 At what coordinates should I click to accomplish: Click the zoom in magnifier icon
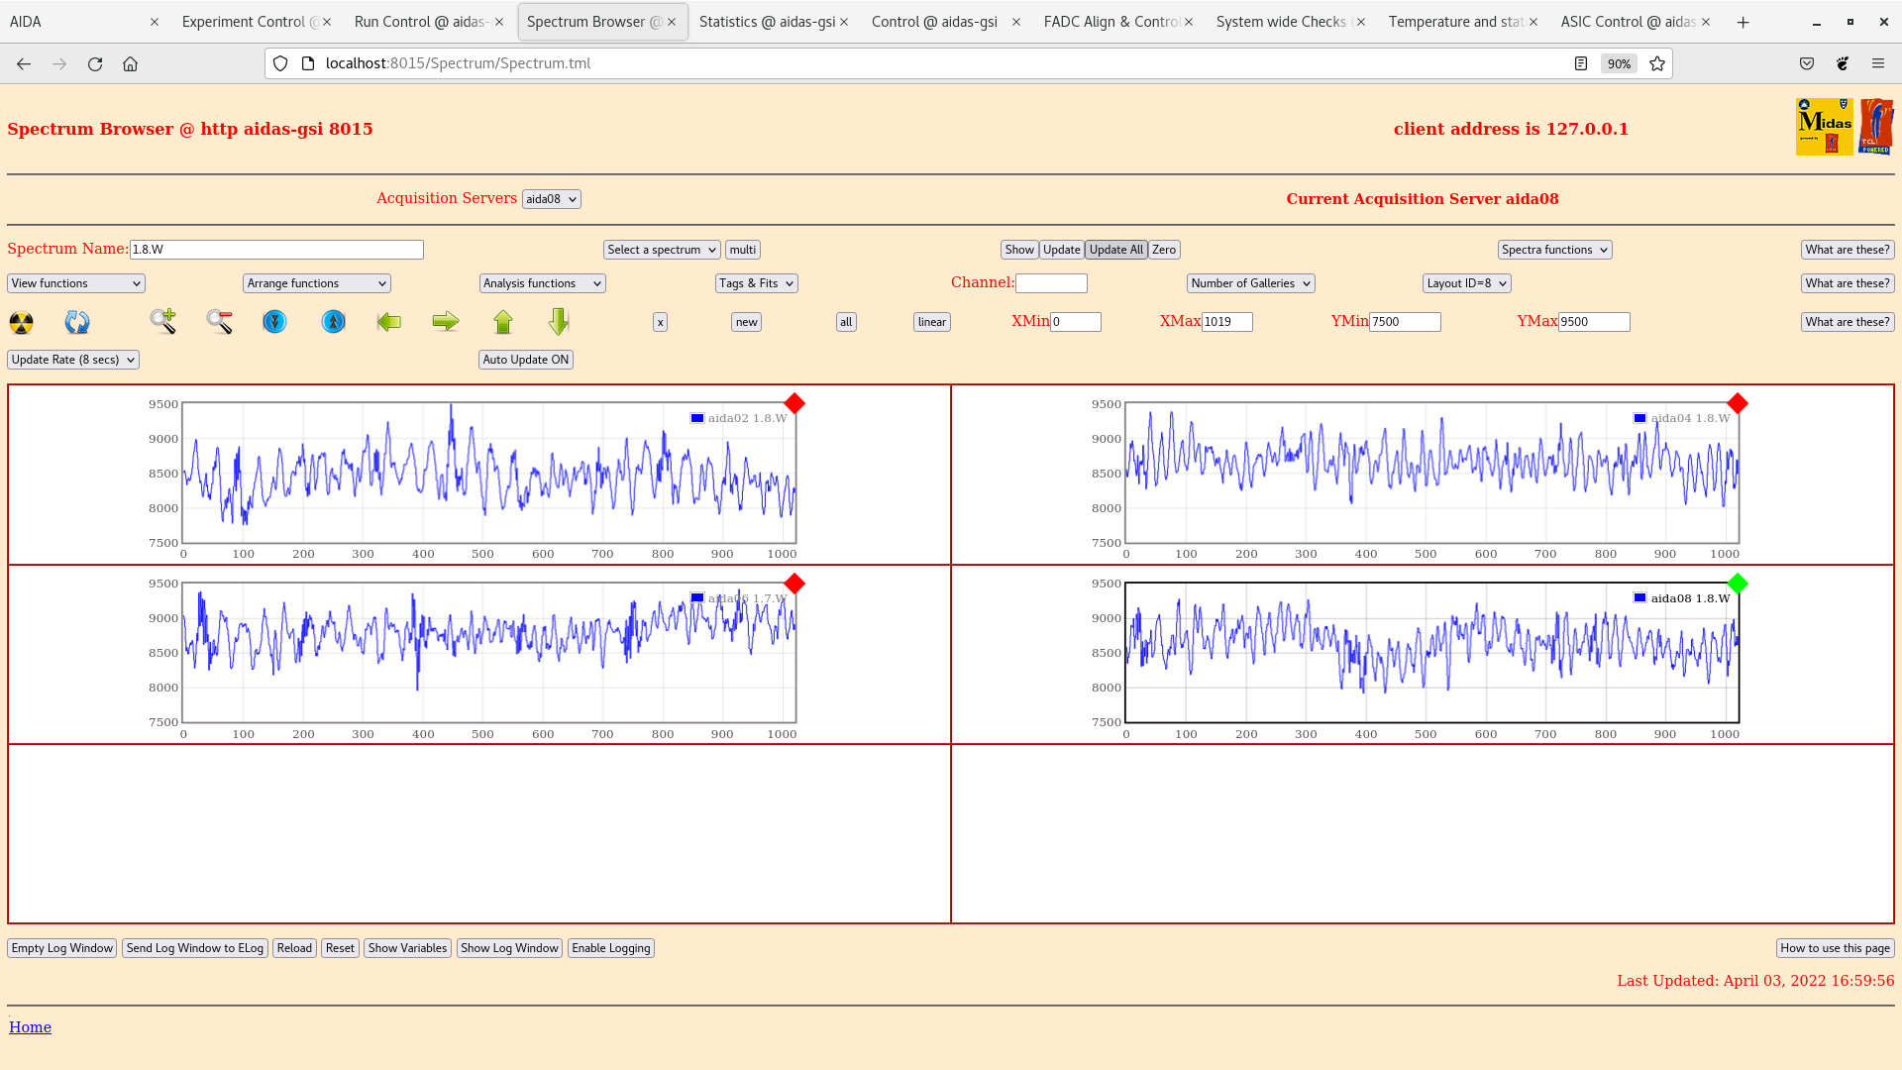coord(163,321)
